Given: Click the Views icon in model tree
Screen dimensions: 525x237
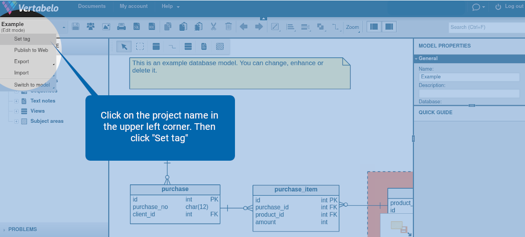Looking at the screenshot, I should [x=24, y=111].
